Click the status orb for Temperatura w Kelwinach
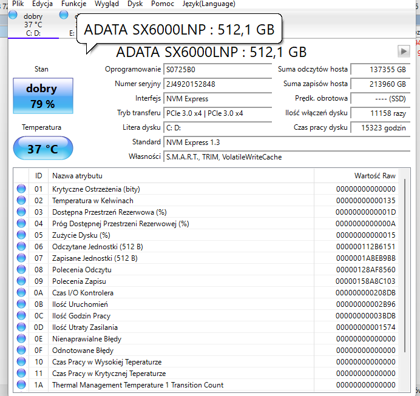This screenshot has width=420, height=396. [22, 201]
